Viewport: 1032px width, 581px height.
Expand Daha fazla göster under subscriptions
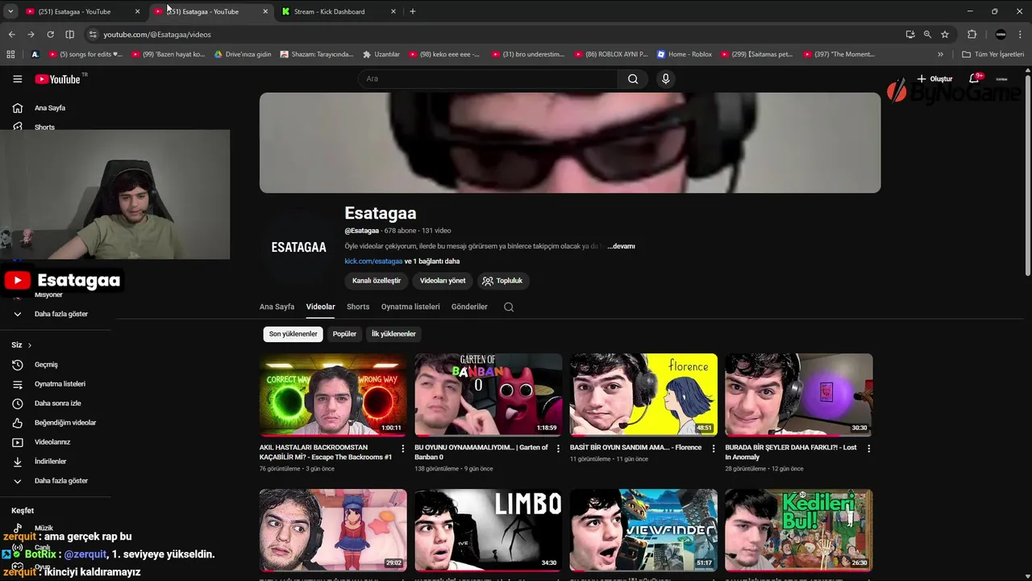[x=60, y=314]
